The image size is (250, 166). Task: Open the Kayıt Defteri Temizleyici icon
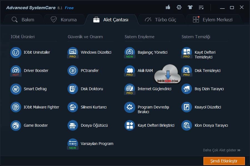click(187, 53)
